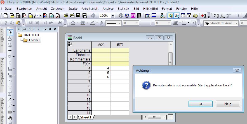Image resolution: width=247 pixels, height=124 pixels.
Task: Click the pattern palette color swatch
Action: click(83, 23)
